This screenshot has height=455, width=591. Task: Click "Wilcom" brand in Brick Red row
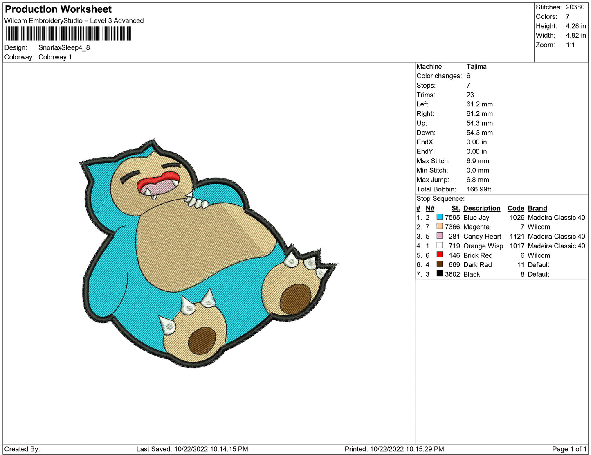[x=539, y=255]
